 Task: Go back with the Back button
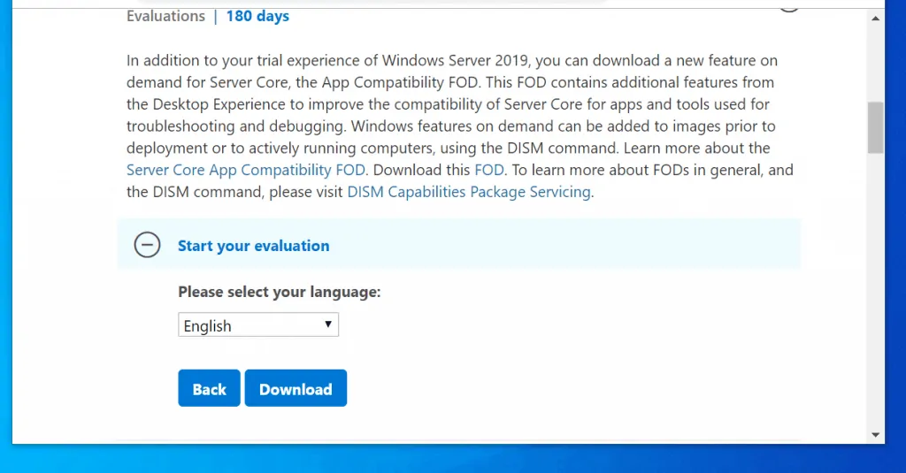(x=209, y=389)
